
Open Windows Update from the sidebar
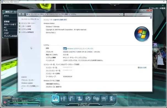pos(27,83)
